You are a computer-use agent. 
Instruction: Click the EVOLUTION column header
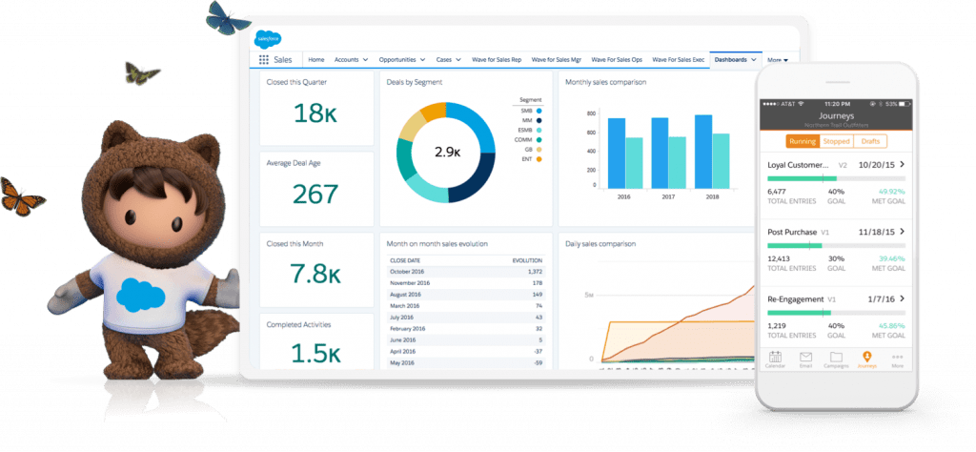tap(527, 260)
